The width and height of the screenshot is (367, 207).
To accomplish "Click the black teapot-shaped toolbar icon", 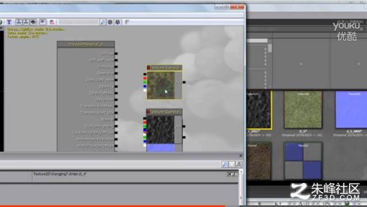I will [x=34, y=22].
